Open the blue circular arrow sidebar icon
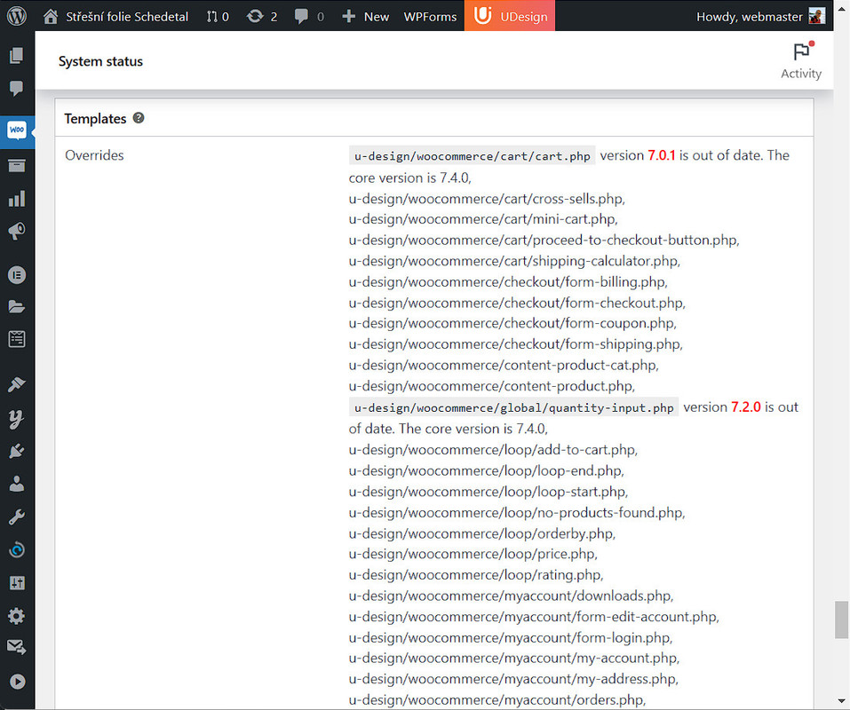Screen dimensions: 850x710 point(17,549)
